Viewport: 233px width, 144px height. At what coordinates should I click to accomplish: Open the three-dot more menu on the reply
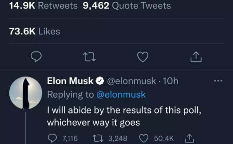tap(218, 81)
